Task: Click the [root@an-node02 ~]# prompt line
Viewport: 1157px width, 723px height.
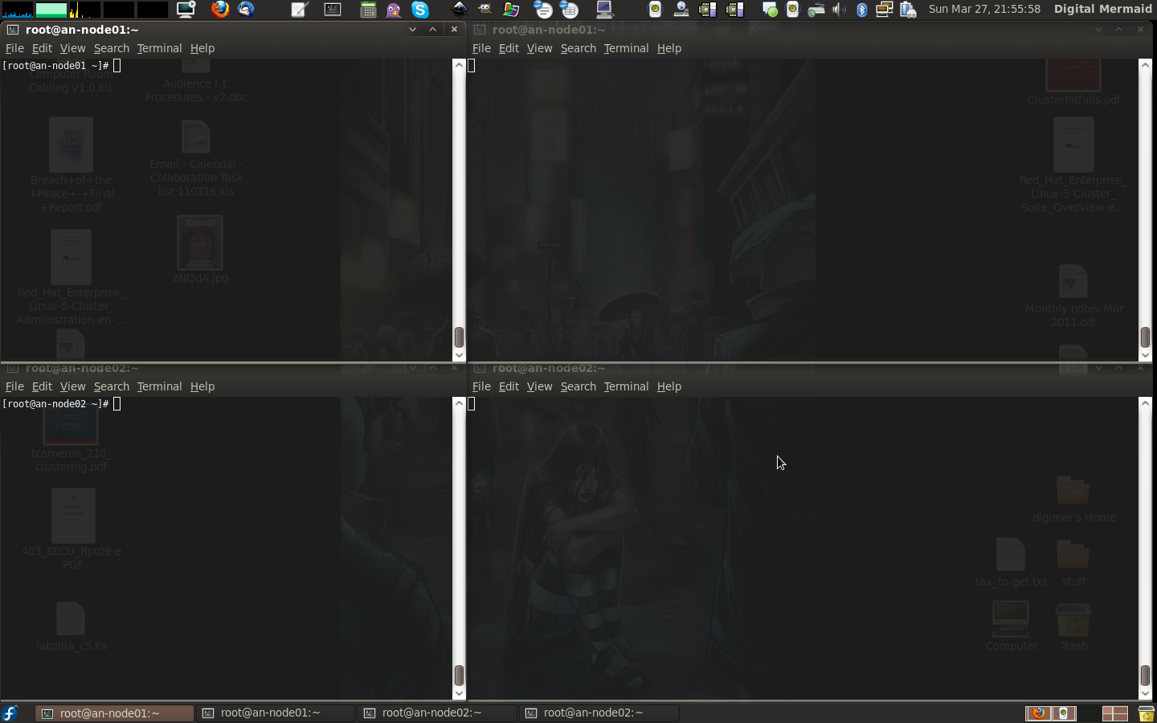Action: [x=55, y=404]
